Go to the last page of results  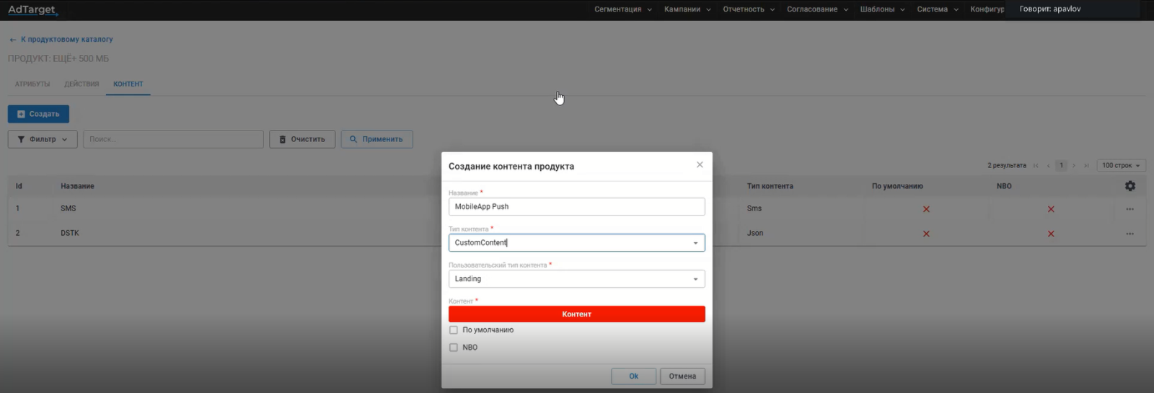click(x=1086, y=166)
